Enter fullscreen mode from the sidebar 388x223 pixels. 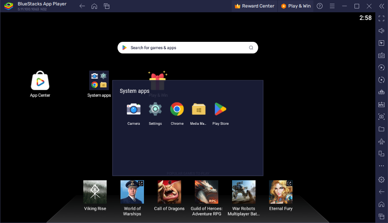click(x=381, y=18)
